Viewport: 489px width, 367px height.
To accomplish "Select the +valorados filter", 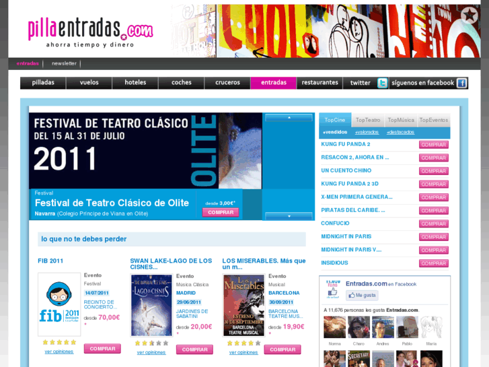I will 367,132.
